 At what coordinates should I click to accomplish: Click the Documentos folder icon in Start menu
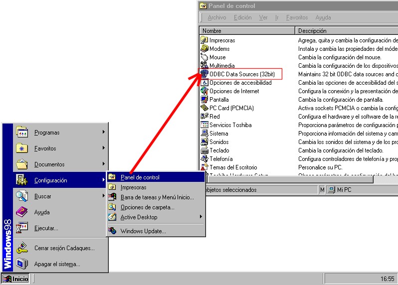22,164
